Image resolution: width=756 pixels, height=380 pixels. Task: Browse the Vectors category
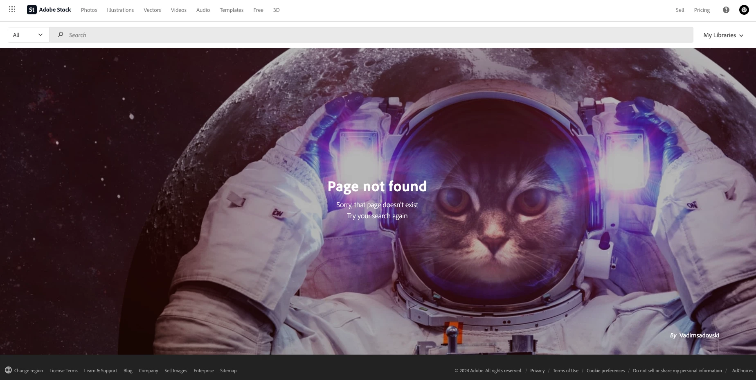(x=152, y=10)
